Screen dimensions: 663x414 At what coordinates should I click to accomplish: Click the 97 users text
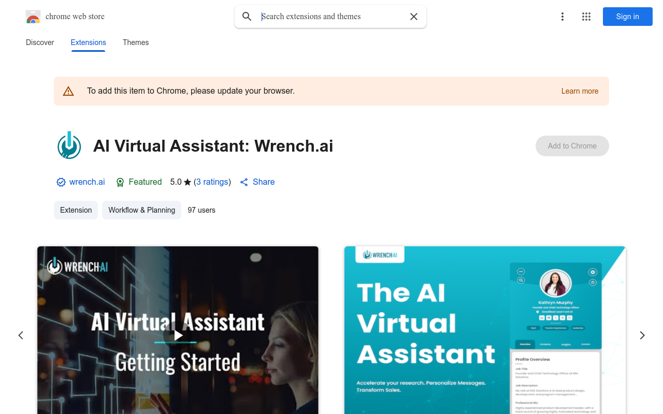pos(201,210)
